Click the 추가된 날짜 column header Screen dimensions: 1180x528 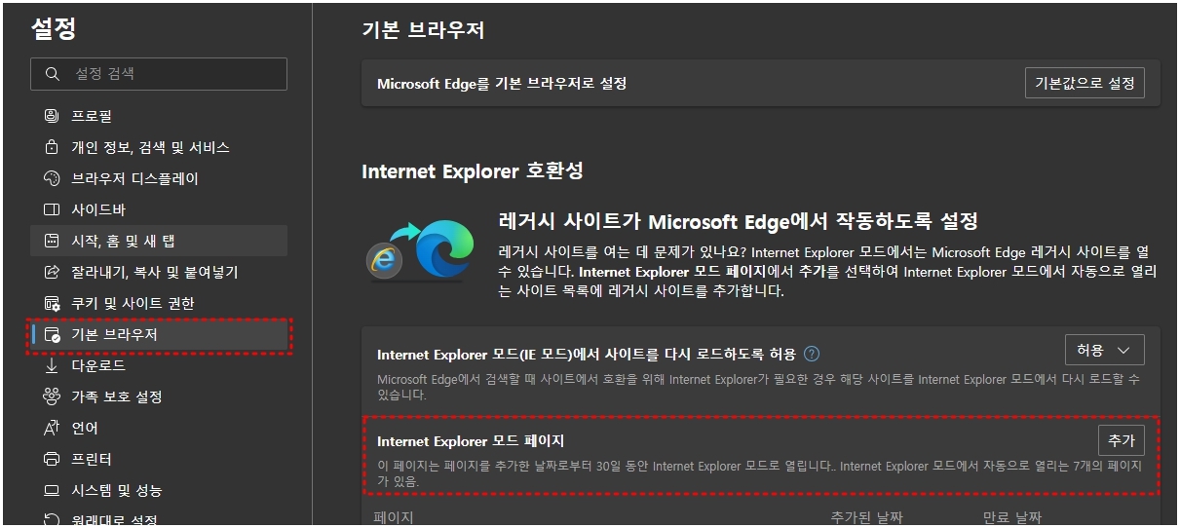(x=866, y=517)
